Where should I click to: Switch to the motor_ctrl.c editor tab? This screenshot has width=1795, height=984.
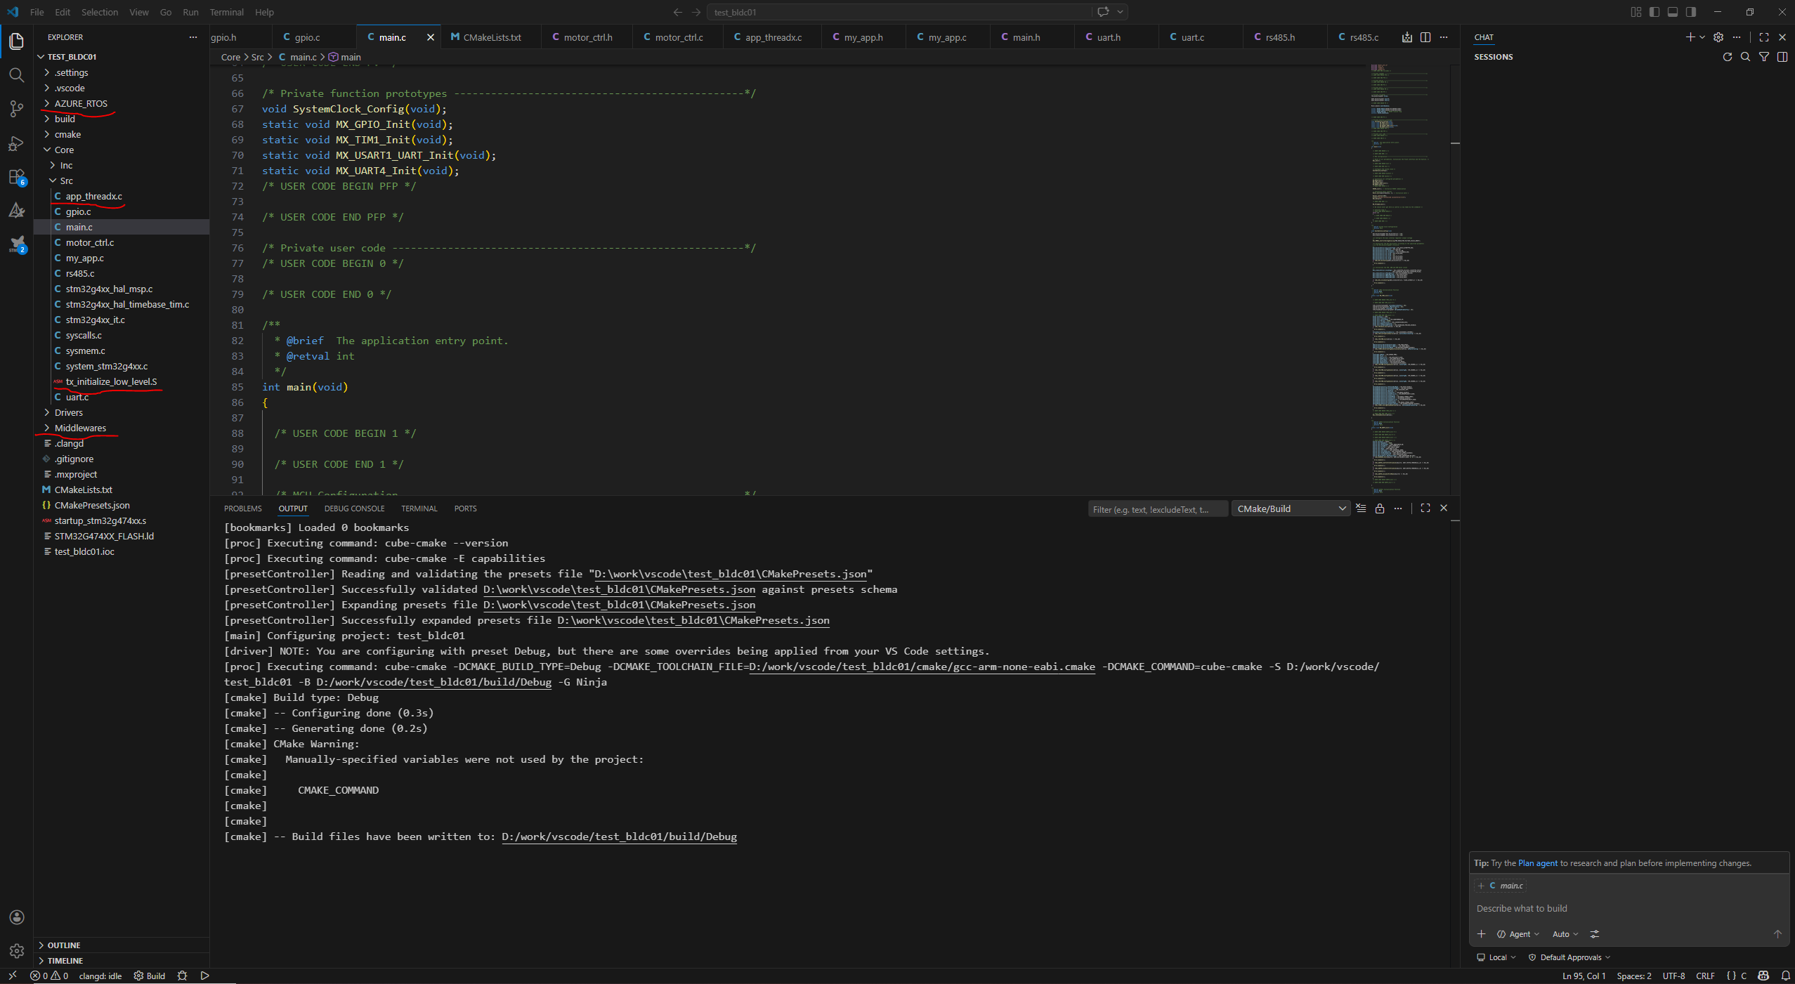(678, 37)
